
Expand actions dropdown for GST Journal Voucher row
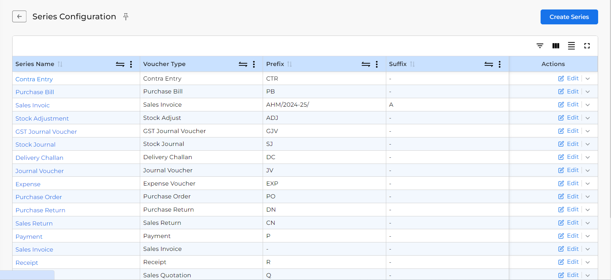[x=588, y=131]
